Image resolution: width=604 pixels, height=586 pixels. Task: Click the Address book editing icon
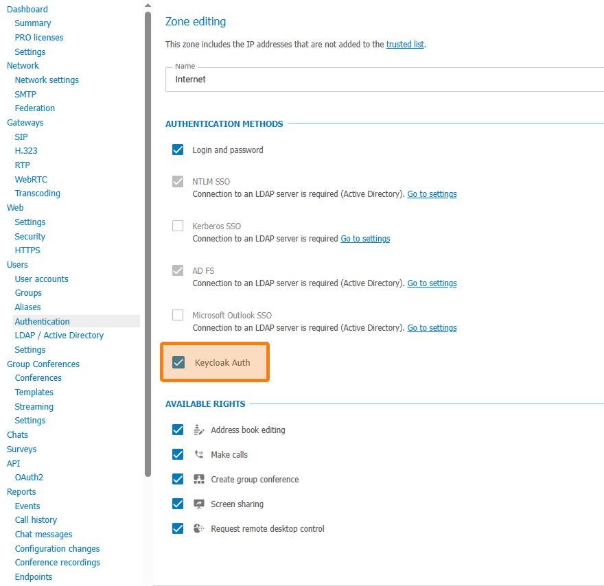(199, 430)
